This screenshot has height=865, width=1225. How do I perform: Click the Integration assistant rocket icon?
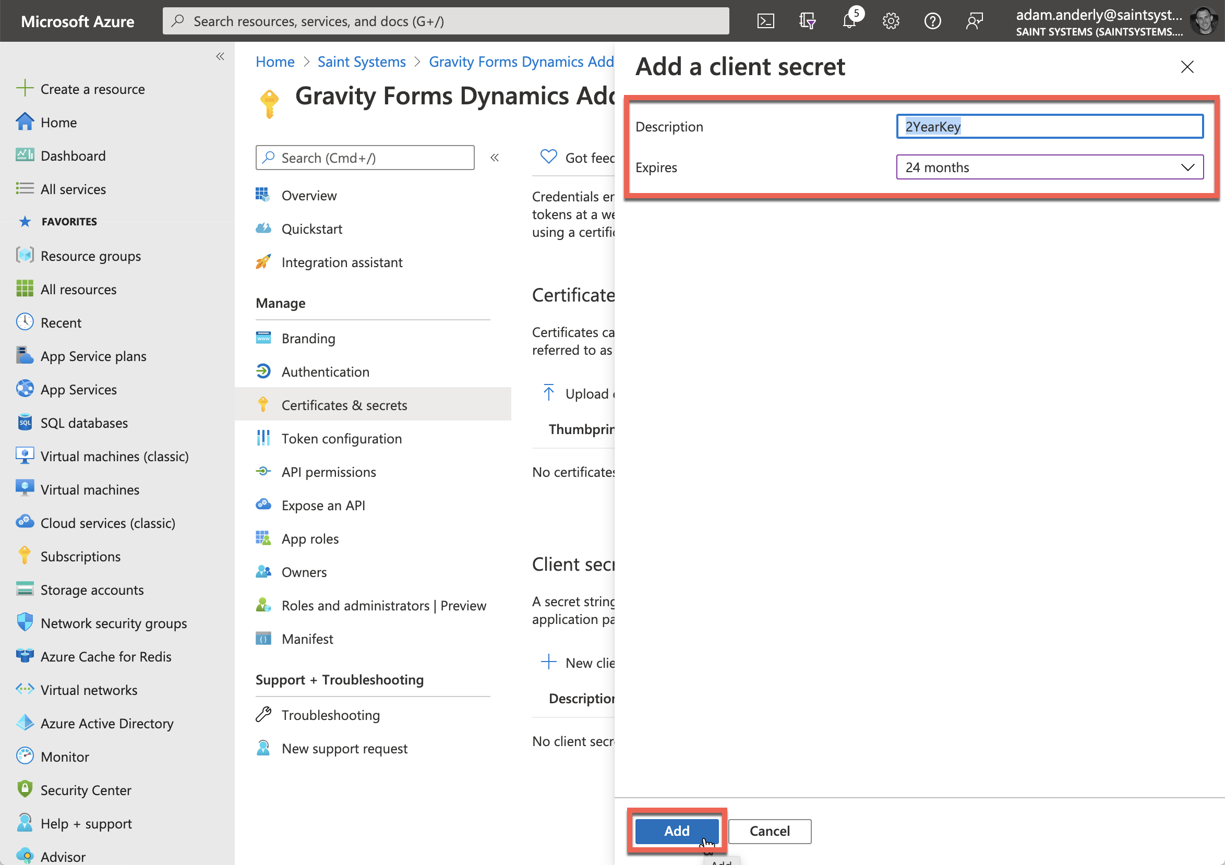[263, 262]
